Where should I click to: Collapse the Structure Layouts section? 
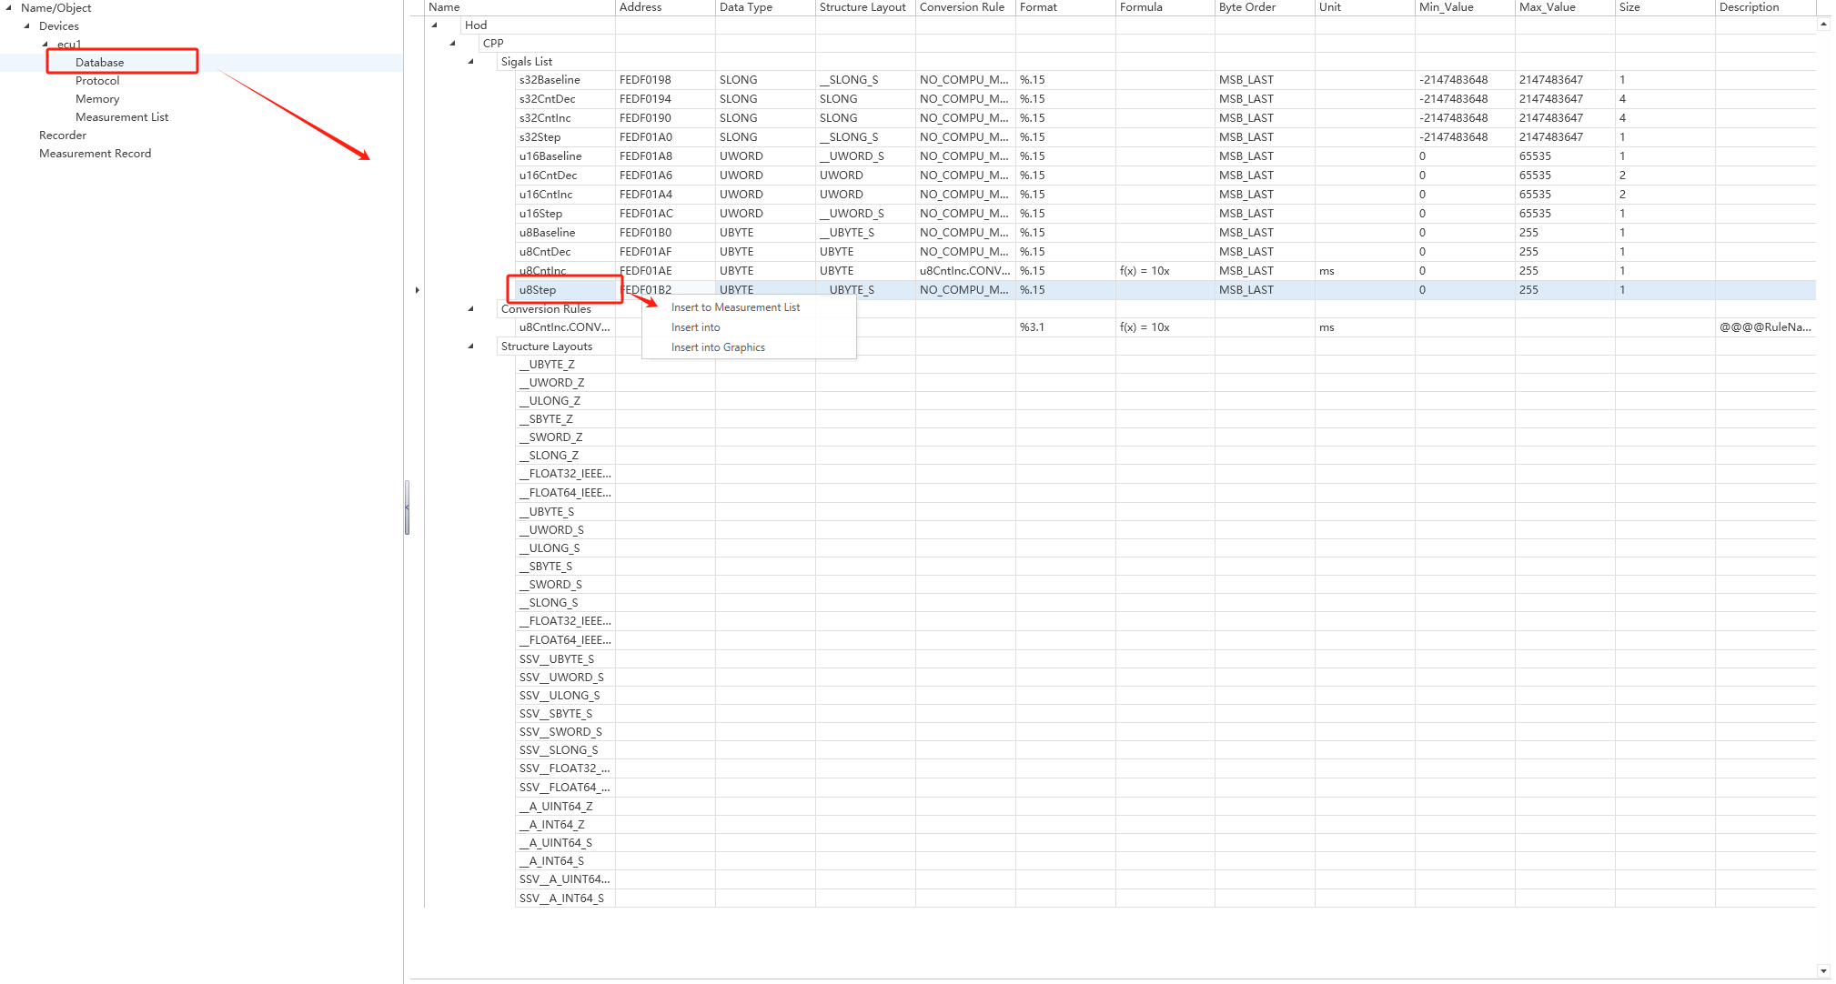(470, 346)
